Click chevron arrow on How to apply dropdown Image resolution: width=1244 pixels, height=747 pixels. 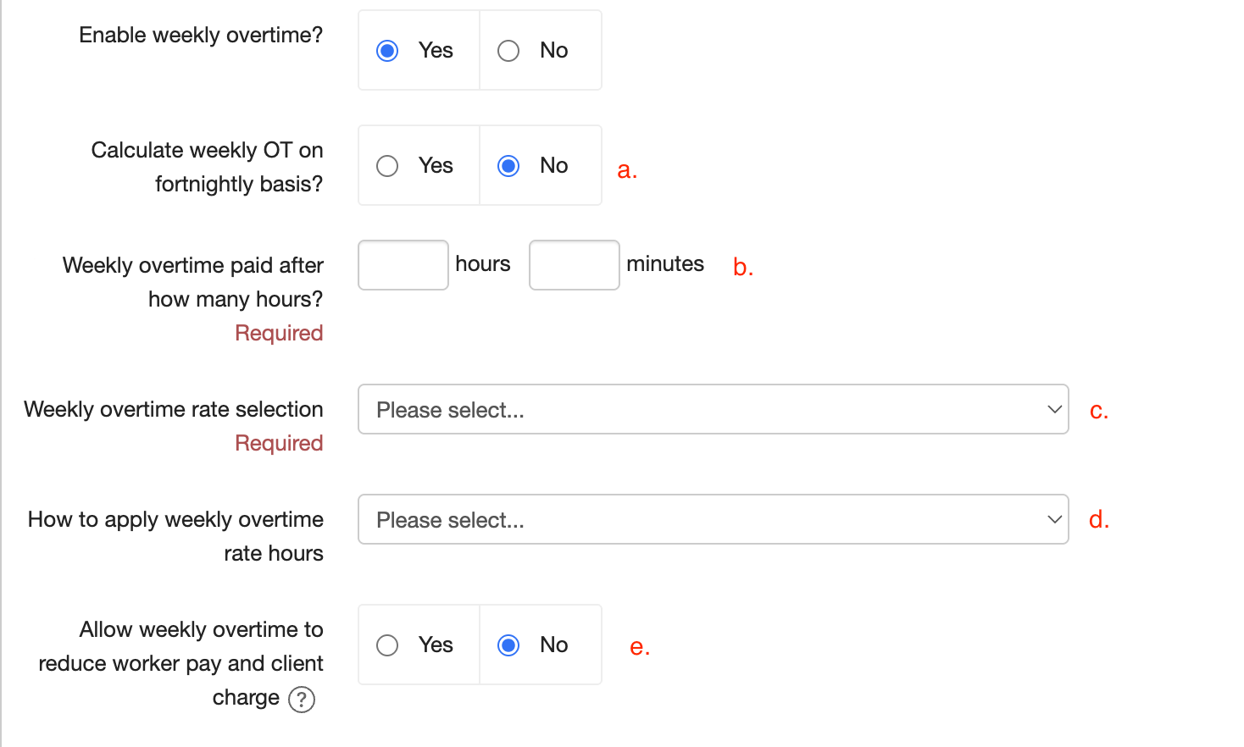pos(1054,520)
